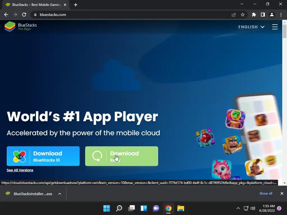Open the Windows Start menu
Image resolution: width=287 pixels, height=215 pixels.
[x=107, y=208]
